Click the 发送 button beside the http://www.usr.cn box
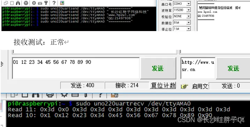The width and height of the screenshot is (250, 127). (x=233, y=68)
